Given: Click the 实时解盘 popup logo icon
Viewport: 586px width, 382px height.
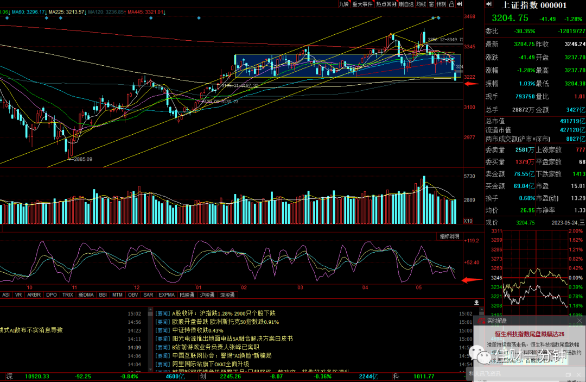Looking at the screenshot, I should 481,321.
